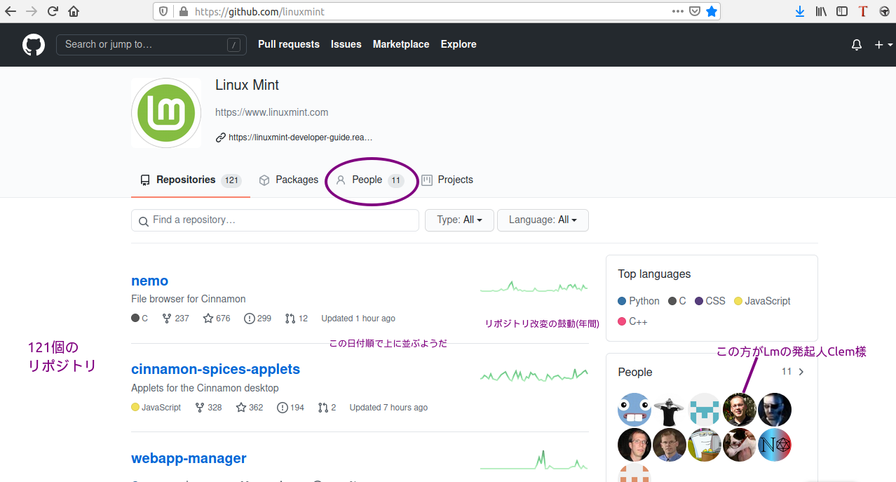Open the Firefox downloads arrow icon
The height and width of the screenshot is (482, 896).
799,11
